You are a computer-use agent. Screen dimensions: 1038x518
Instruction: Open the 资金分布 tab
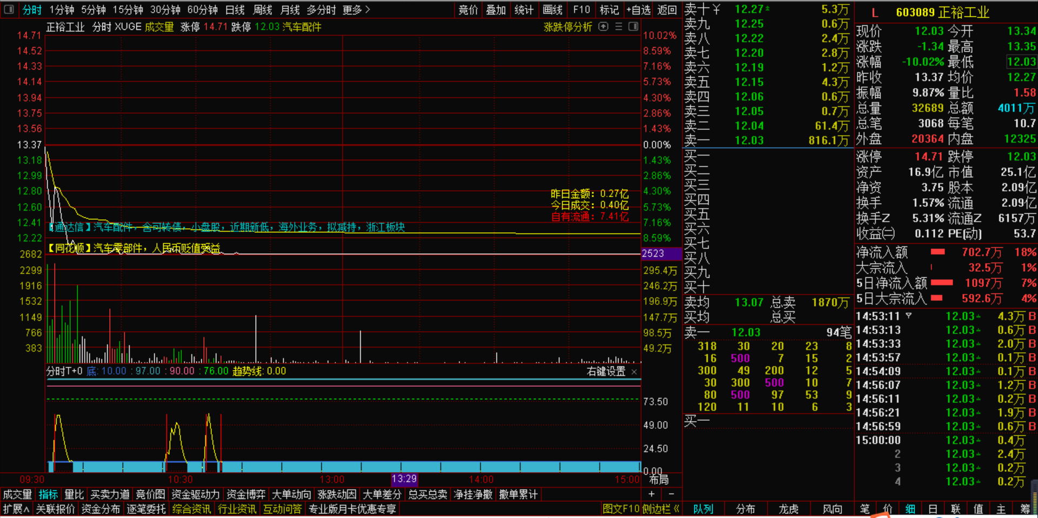(101, 509)
